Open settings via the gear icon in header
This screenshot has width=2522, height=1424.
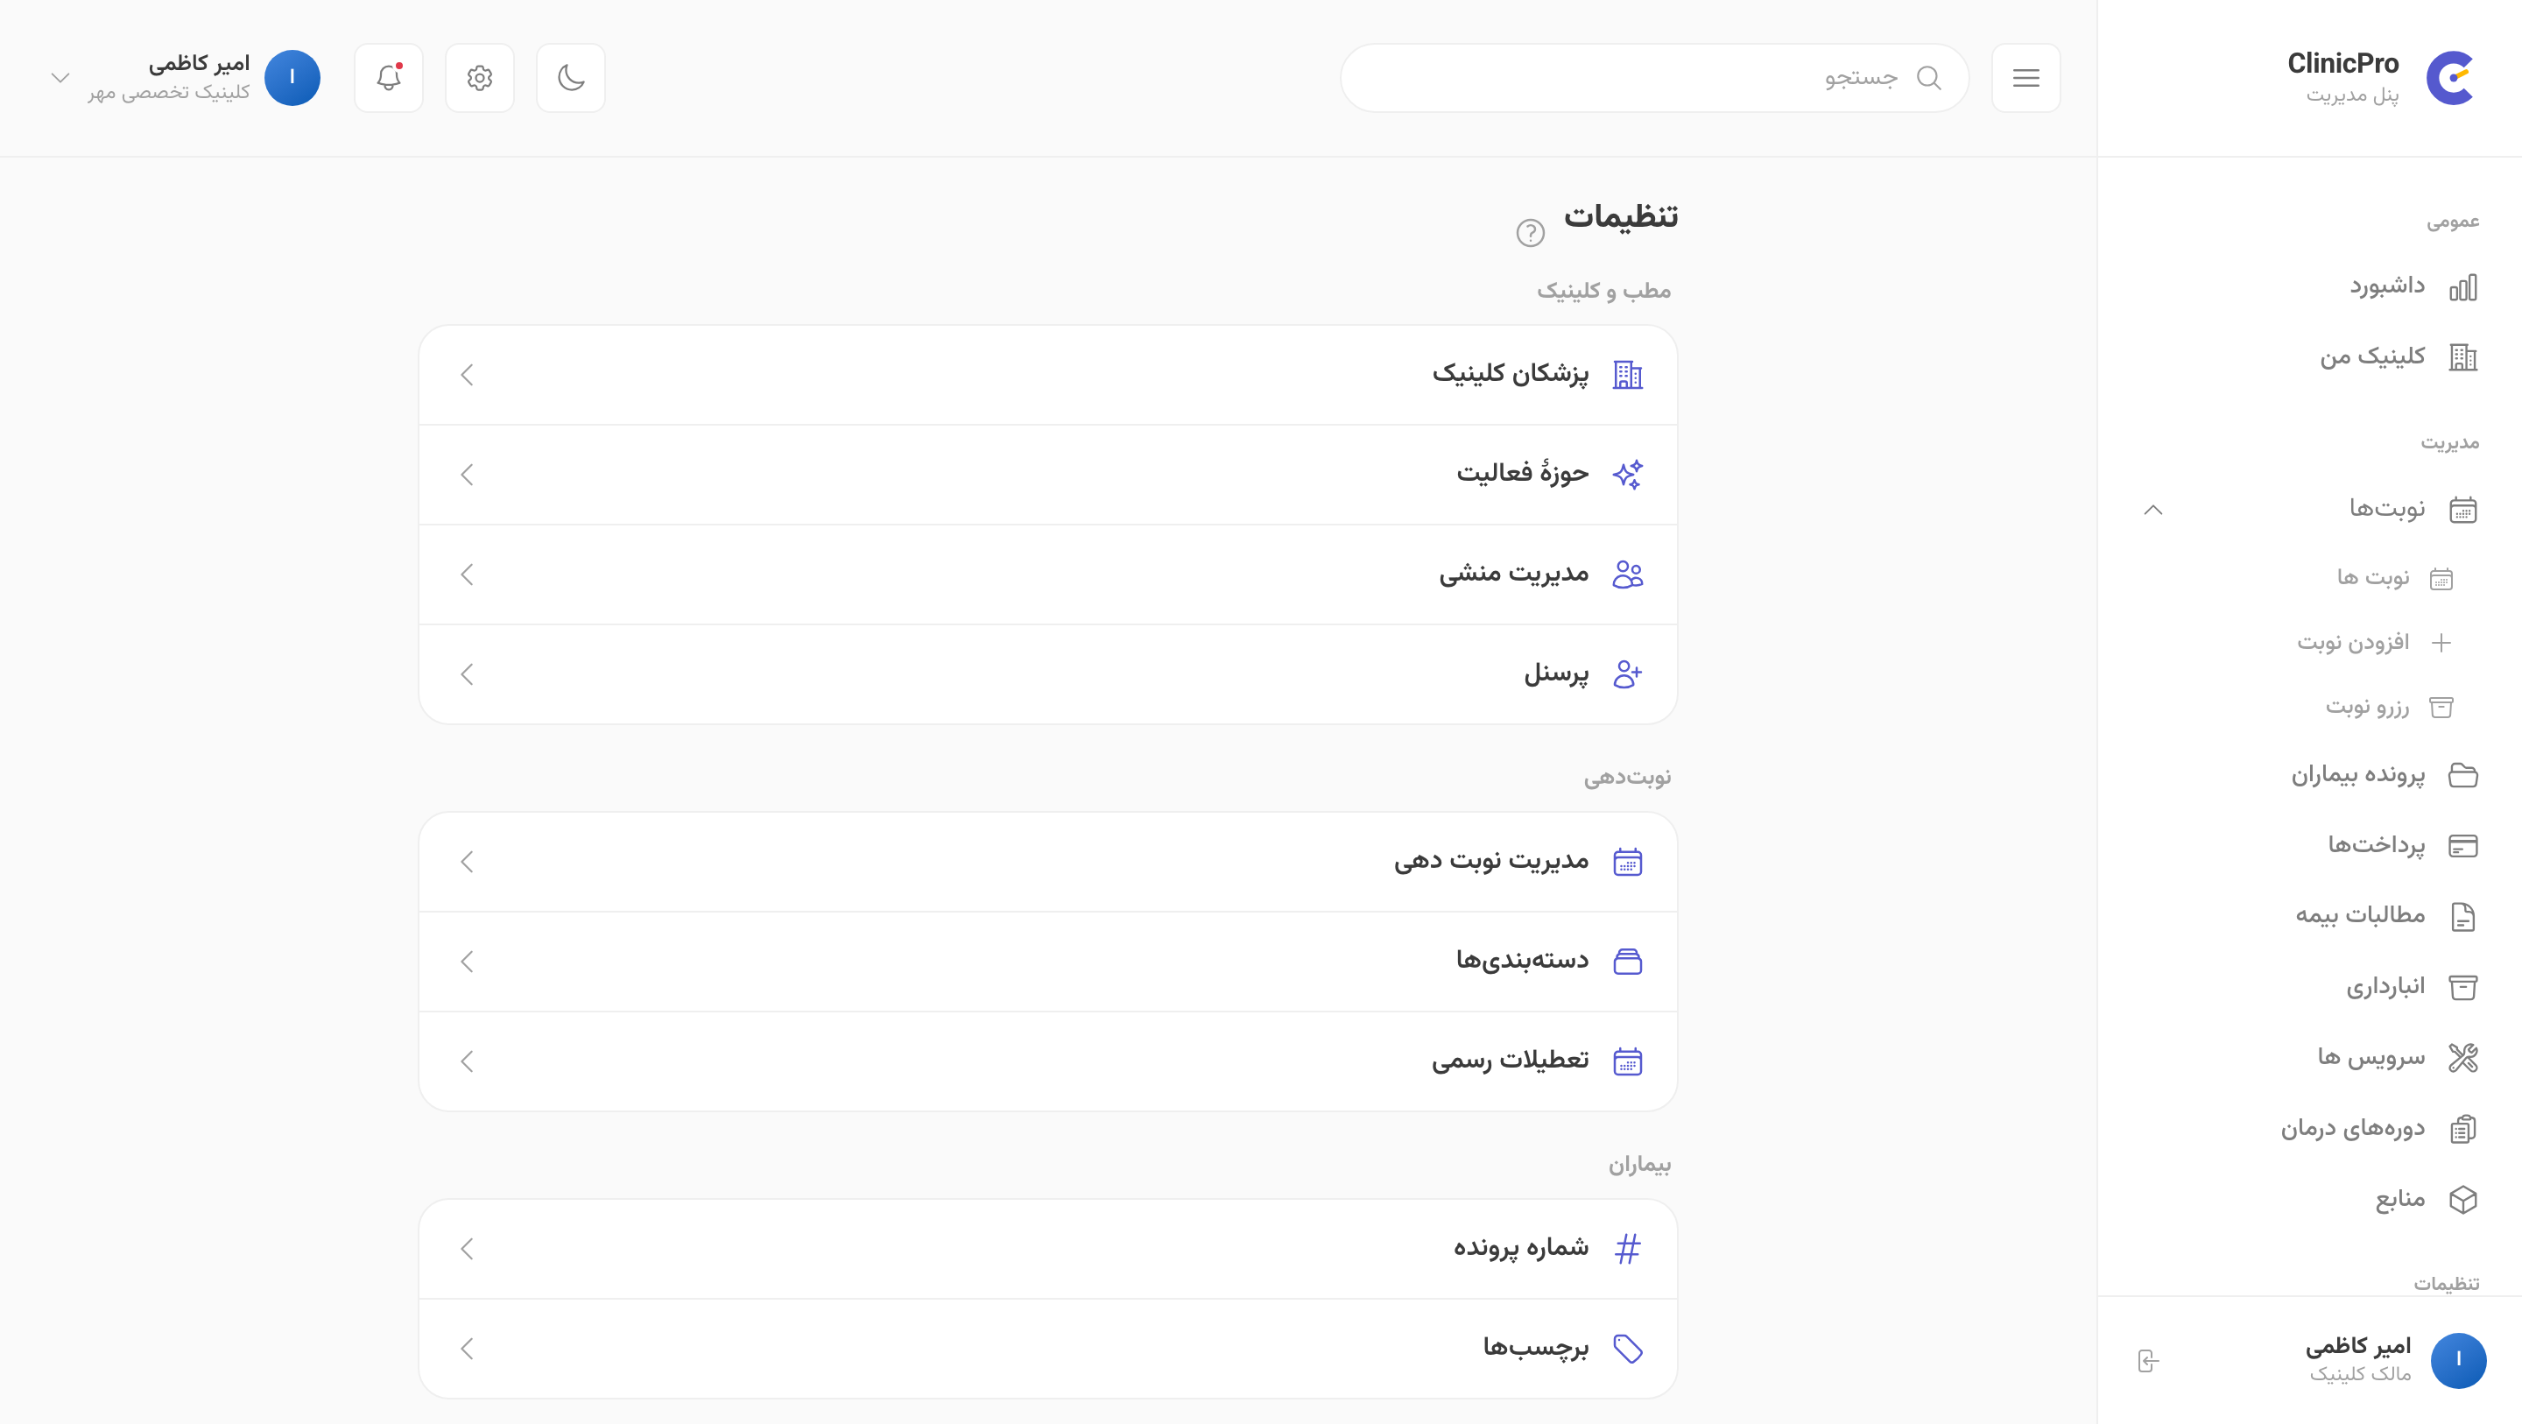tap(480, 77)
